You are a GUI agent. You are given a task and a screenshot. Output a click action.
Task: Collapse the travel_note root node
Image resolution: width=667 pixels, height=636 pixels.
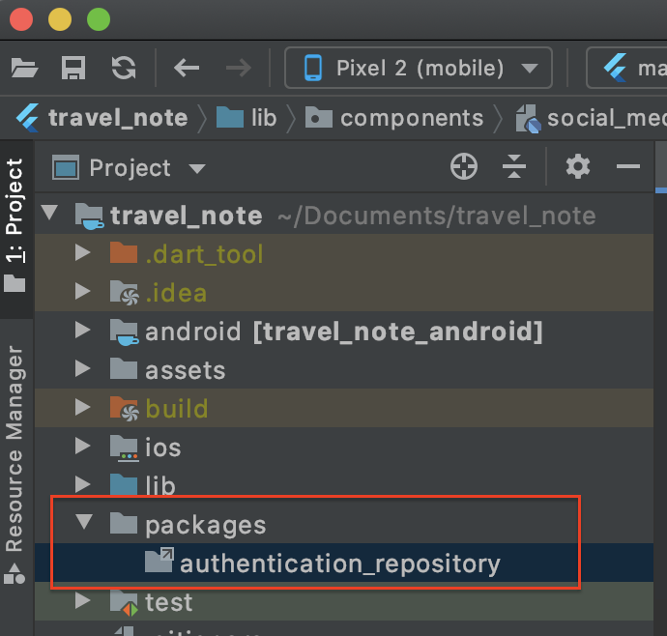point(49,213)
